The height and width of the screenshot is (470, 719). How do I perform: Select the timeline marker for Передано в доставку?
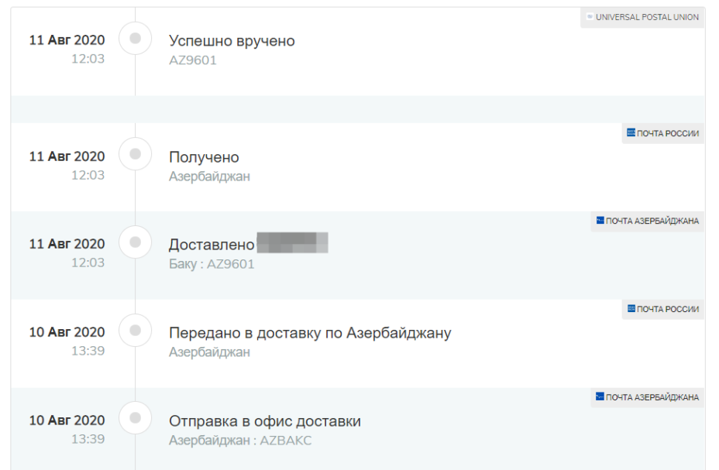(x=136, y=331)
